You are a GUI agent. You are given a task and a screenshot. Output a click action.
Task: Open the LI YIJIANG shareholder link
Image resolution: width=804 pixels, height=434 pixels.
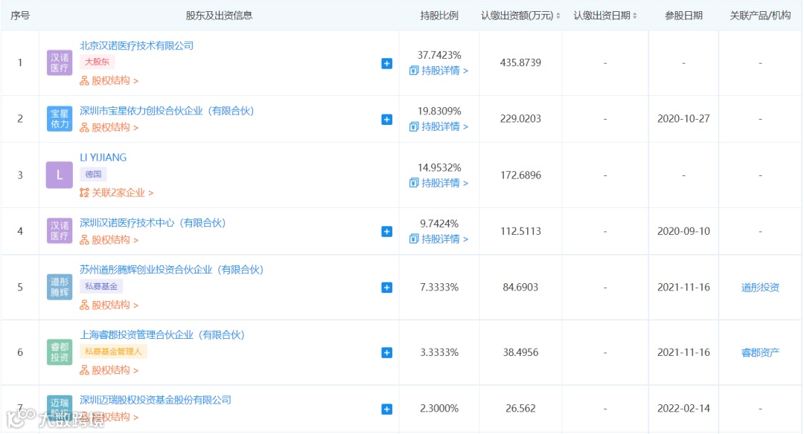coord(103,157)
